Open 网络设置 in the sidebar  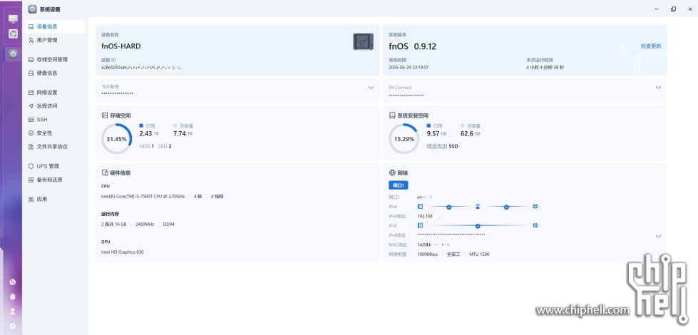coord(55,93)
